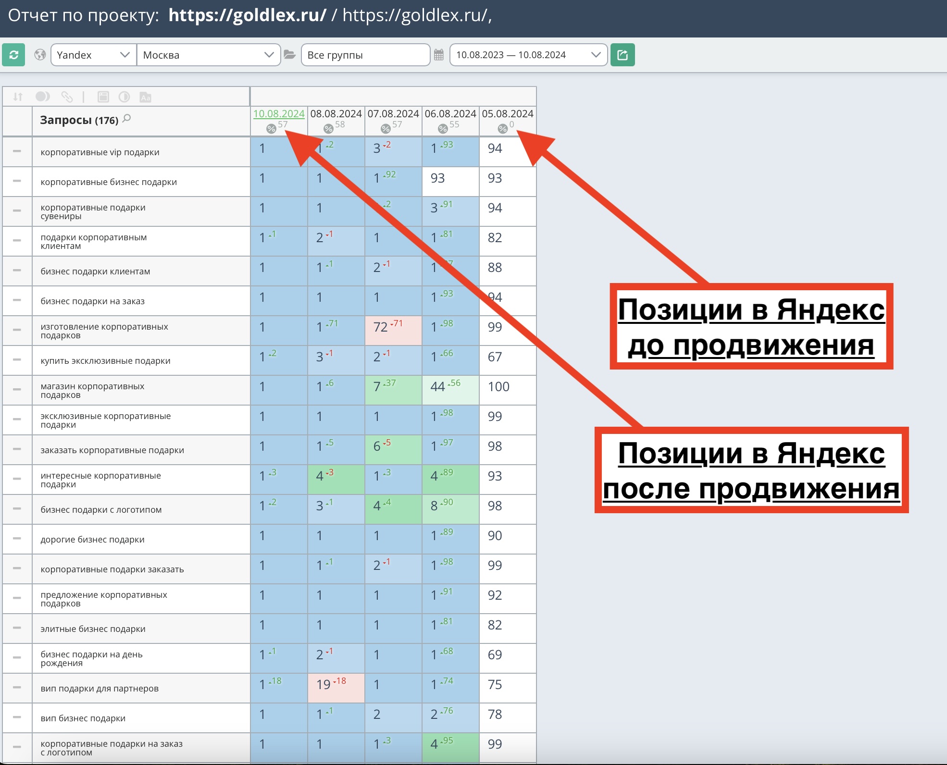Click position 7 cell for магазин корпоративных подарков
Viewport: 947px width, 765px height.
(x=393, y=390)
